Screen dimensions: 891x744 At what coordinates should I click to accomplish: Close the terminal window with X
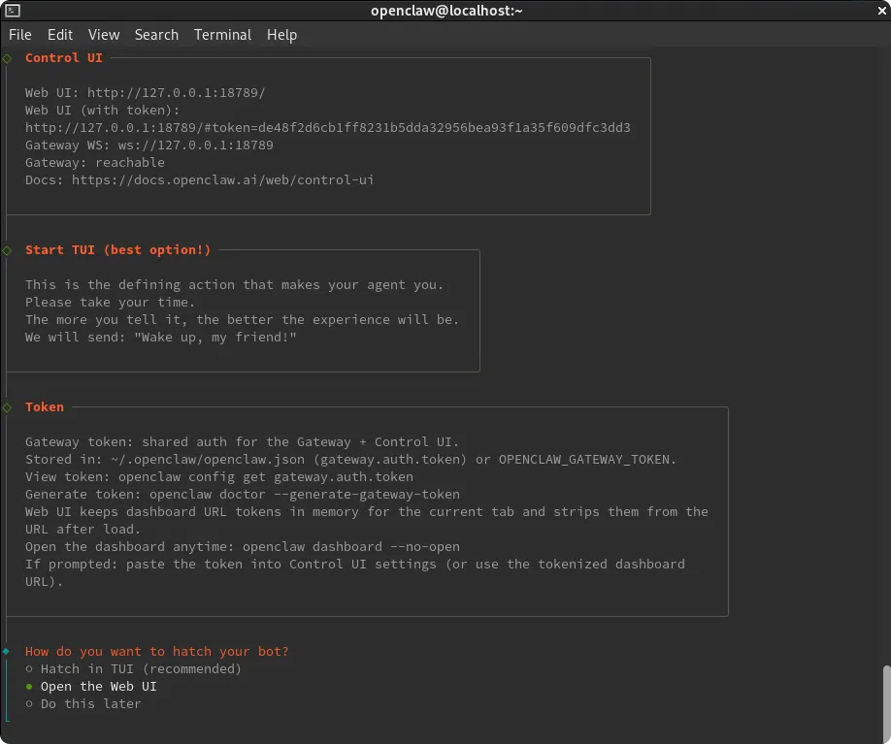[882, 11]
